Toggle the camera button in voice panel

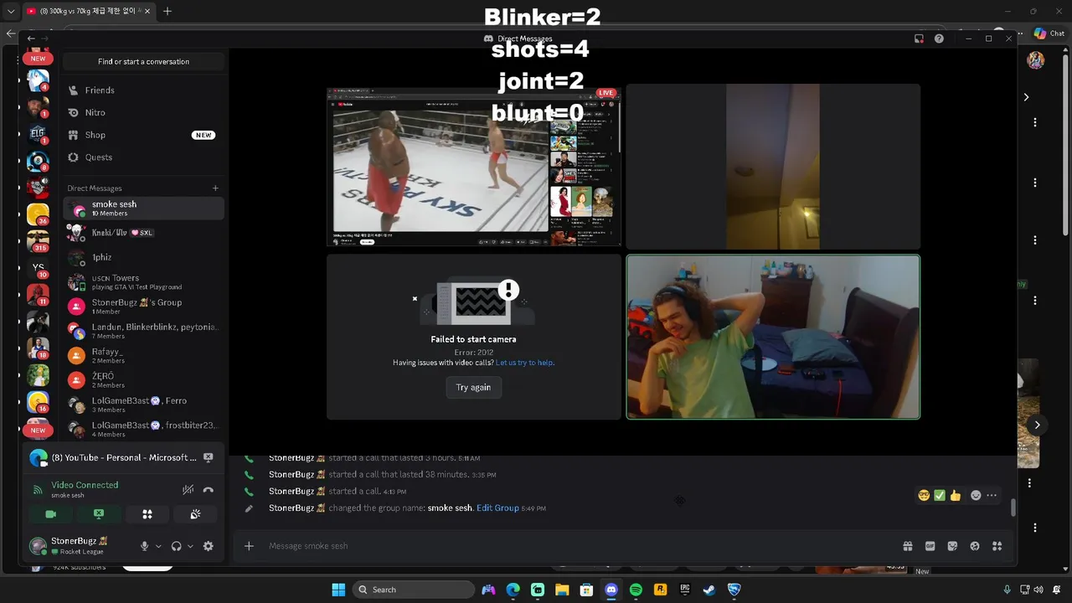(50, 514)
